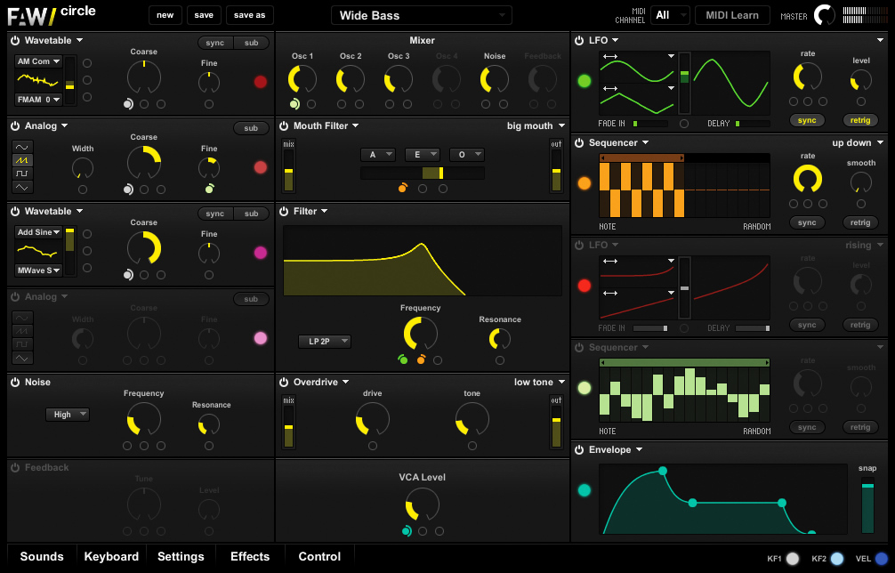Toggle the Mouth Filter power button
Screen dimensions: 895x573
(x=285, y=126)
